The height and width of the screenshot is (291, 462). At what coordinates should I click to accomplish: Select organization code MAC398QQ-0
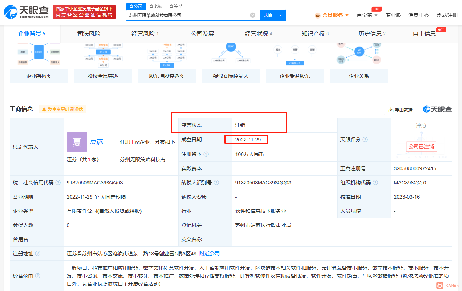click(410, 183)
